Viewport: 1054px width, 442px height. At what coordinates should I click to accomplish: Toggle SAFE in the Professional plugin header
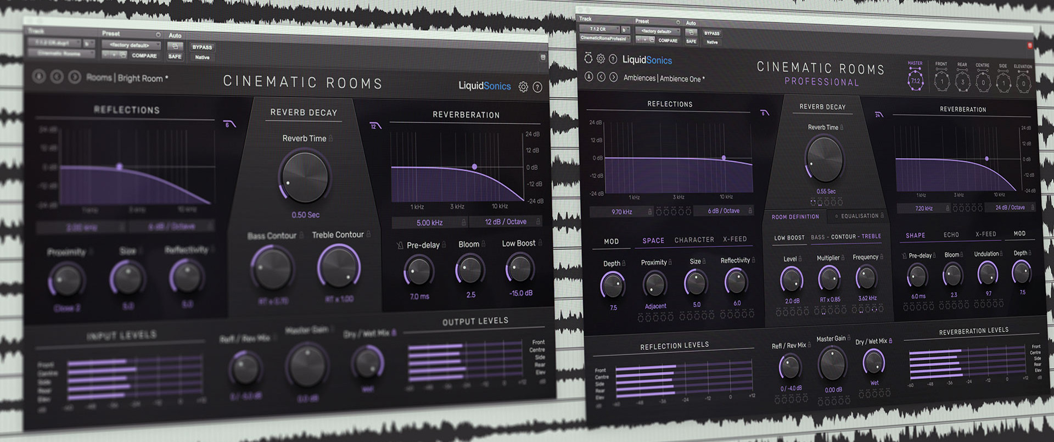[x=691, y=41]
